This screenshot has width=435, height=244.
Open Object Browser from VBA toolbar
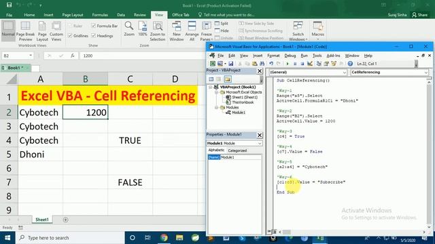point(334,64)
